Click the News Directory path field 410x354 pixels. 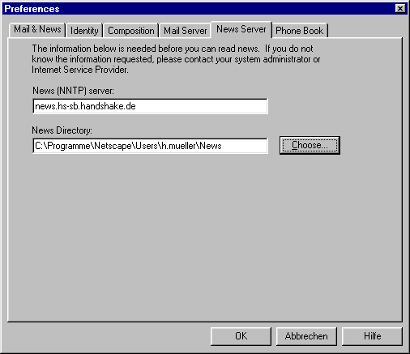(150, 146)
